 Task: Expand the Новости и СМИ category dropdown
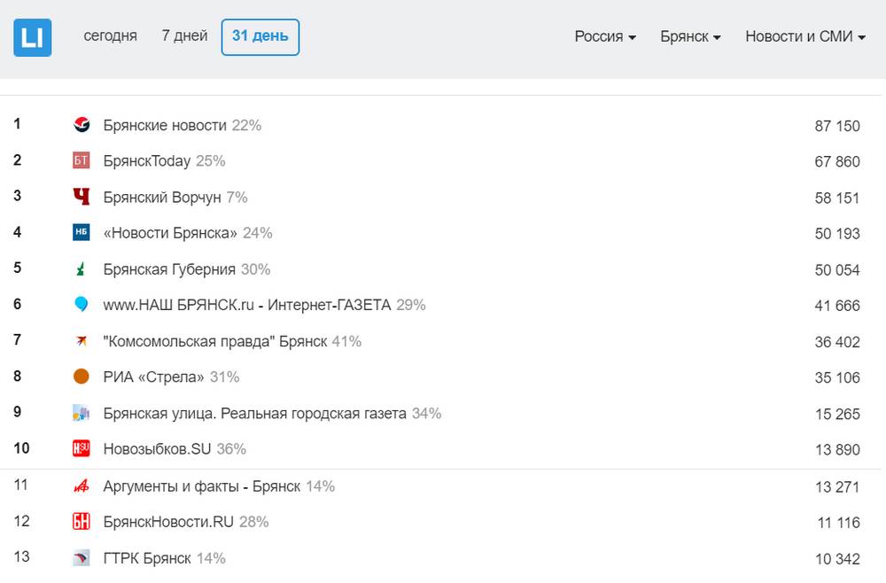click(x=804, y=37)
